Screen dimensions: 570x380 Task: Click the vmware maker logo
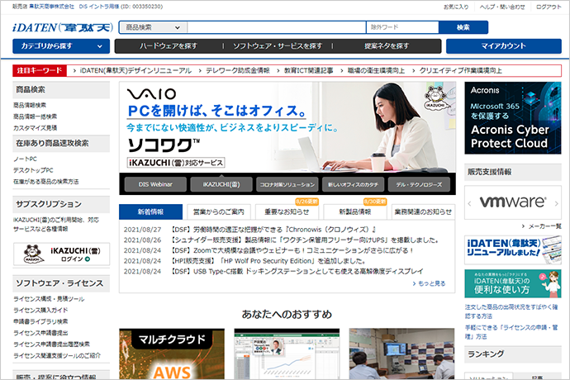(x=513, y=202)
